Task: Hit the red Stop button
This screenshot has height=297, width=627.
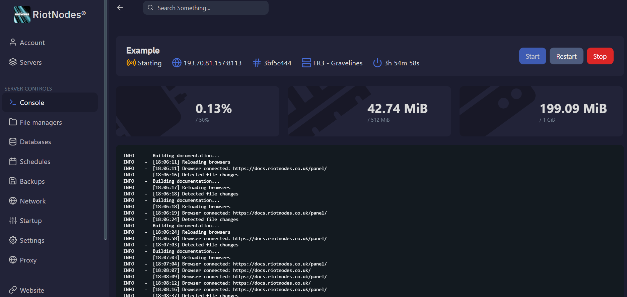Action: pos(600,56)
